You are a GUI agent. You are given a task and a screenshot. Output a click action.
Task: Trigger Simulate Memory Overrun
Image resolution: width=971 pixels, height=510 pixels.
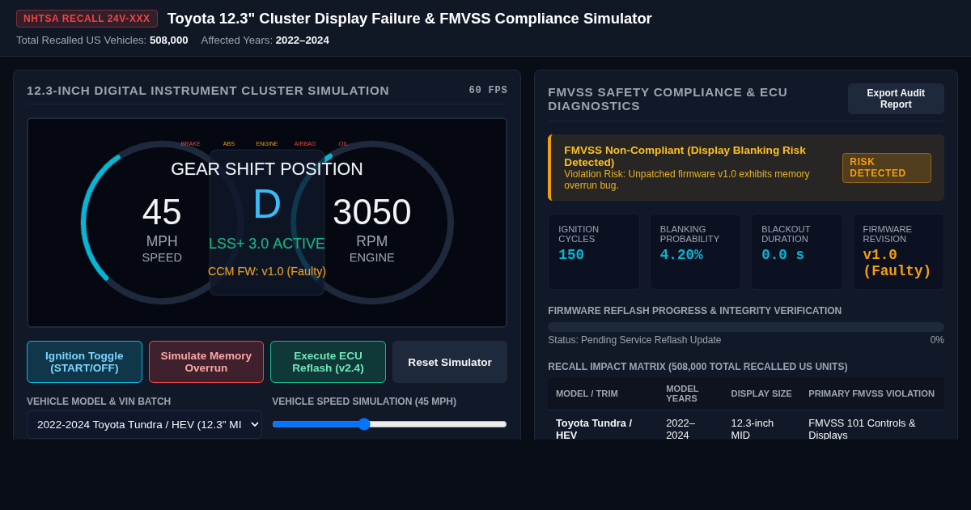[x=206, y=362]
